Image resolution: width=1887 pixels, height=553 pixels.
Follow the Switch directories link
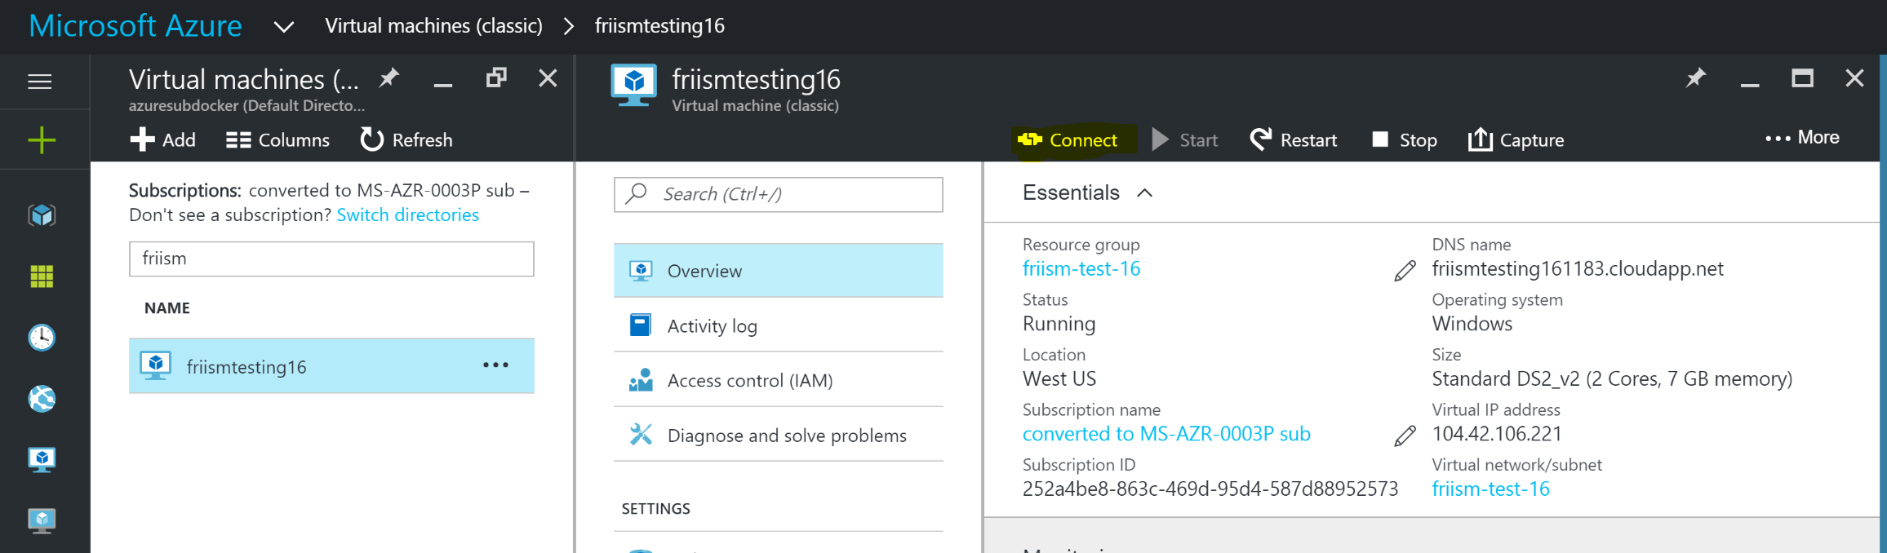pos(407,215)
